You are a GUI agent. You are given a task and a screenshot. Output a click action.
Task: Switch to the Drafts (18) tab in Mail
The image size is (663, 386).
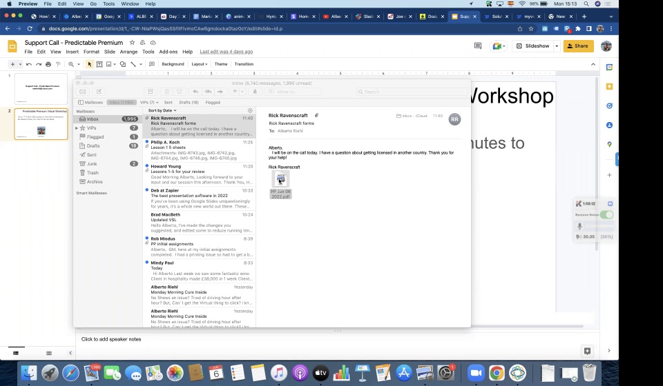coord(189,103)
